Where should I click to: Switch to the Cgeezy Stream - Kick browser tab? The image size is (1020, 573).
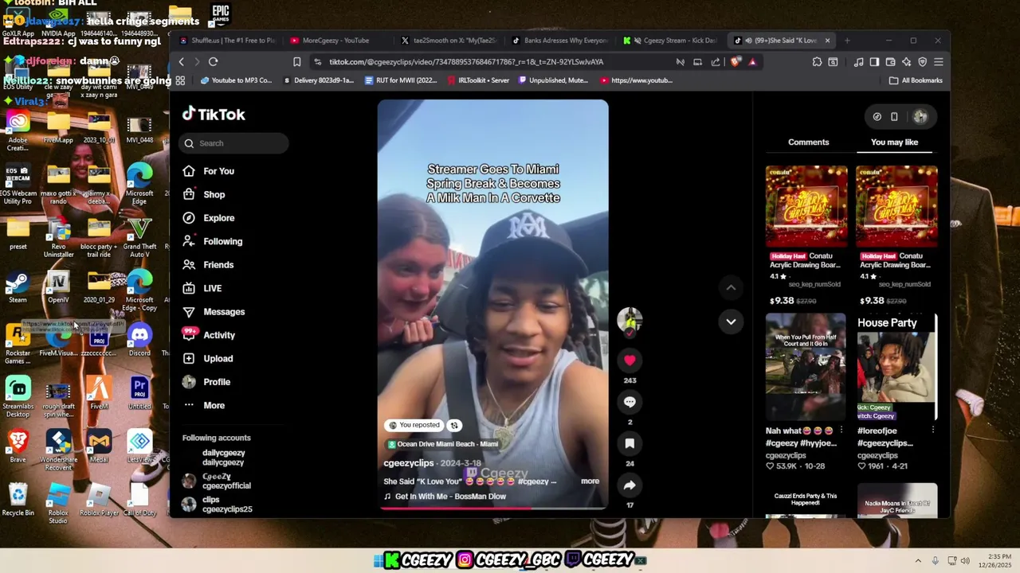click(671, 41)
